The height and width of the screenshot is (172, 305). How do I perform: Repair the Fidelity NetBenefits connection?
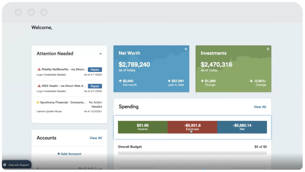pyautogui.click(x=95, y=69)
